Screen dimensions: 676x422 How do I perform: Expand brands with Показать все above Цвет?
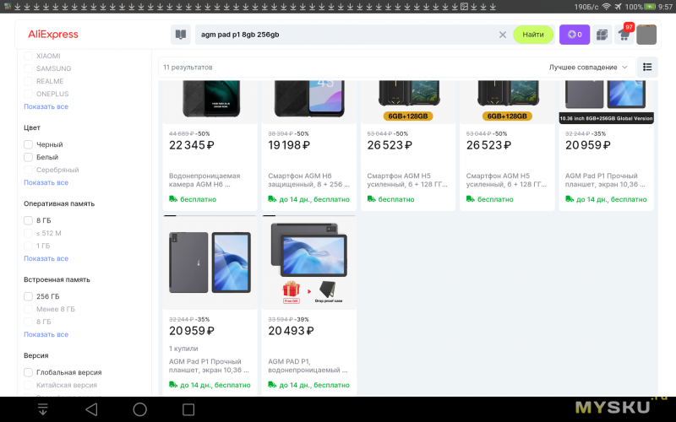point(46,106)
